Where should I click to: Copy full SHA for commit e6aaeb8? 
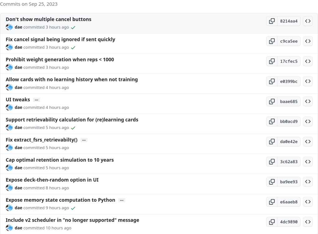tap(272, 202)
